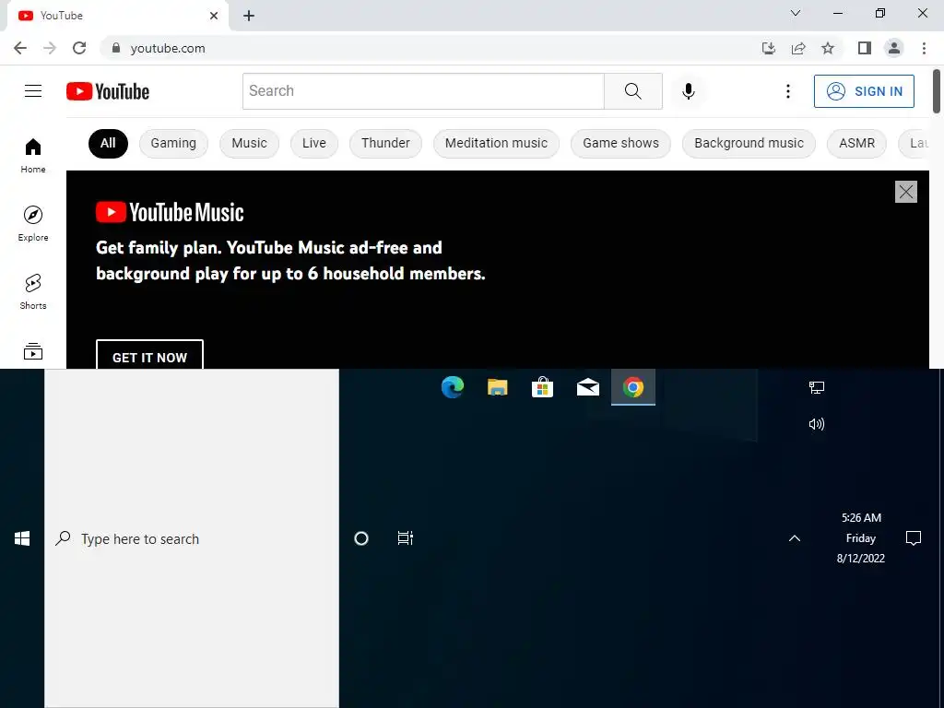
Task: Filter by Background music chip
Action: [x=749, y=143]
